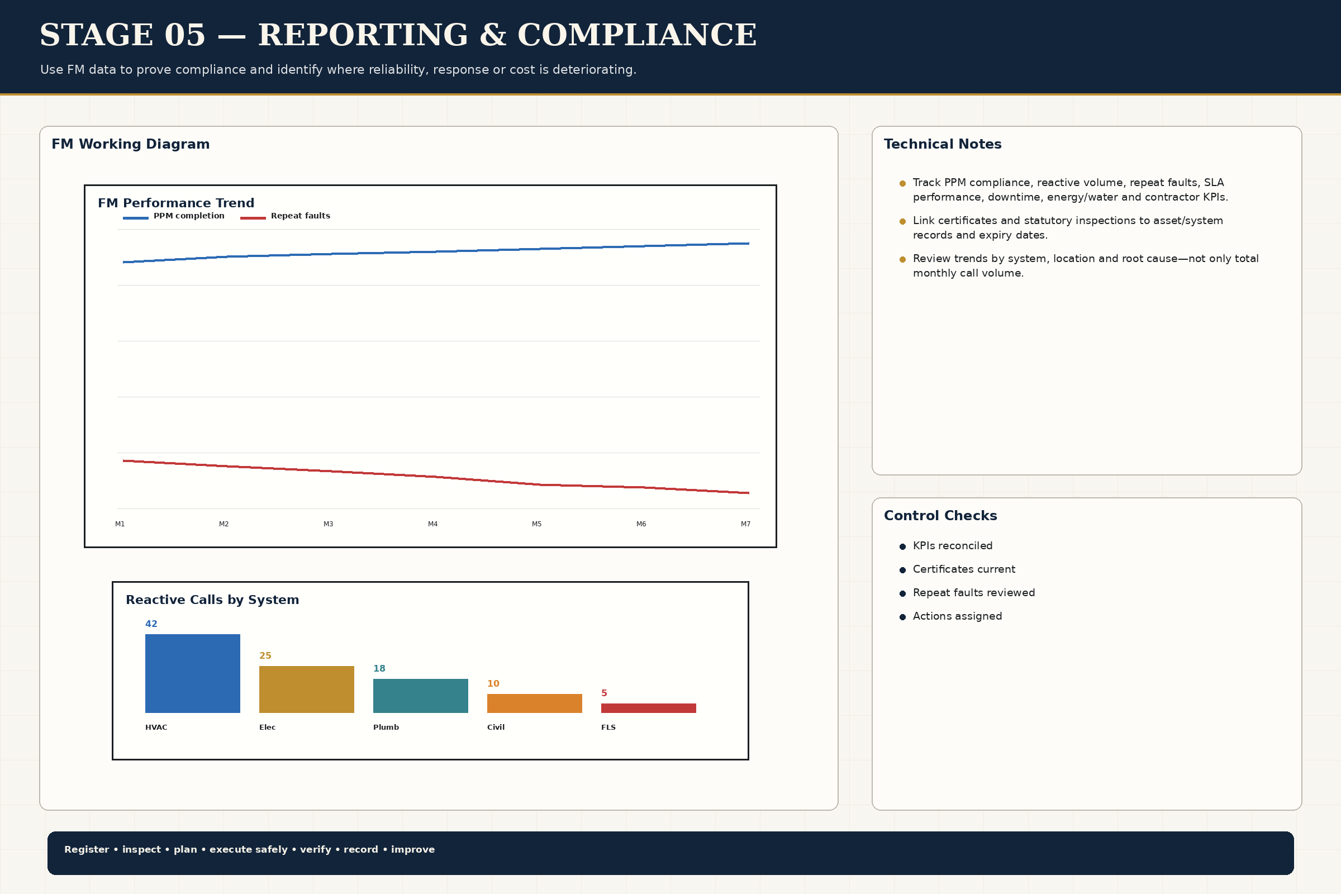Click the M7 axis label
This screenshot has height=894, width=1341.
click(746, 524)
